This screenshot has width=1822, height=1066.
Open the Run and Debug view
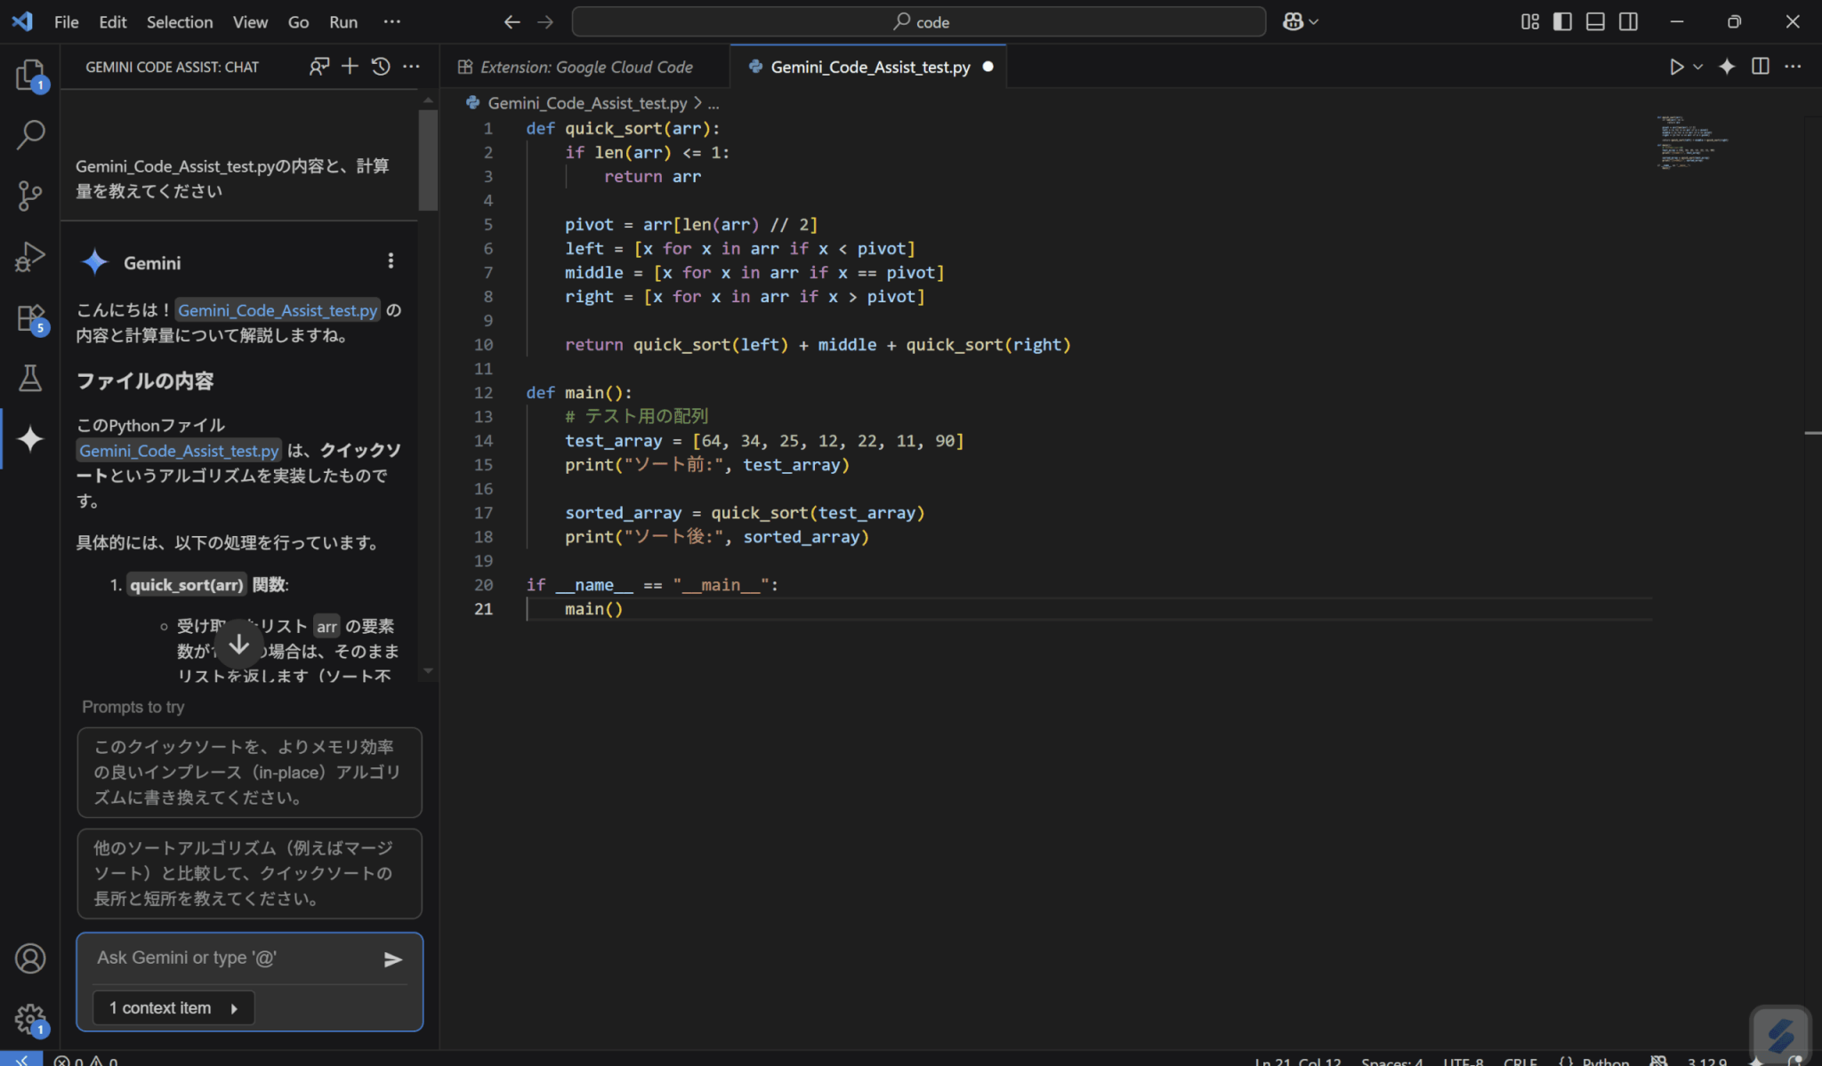(30, 256)
